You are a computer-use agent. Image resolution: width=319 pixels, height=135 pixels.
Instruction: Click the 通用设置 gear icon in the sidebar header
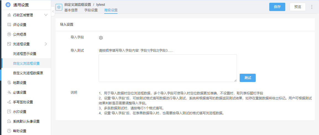click(8, 5)
